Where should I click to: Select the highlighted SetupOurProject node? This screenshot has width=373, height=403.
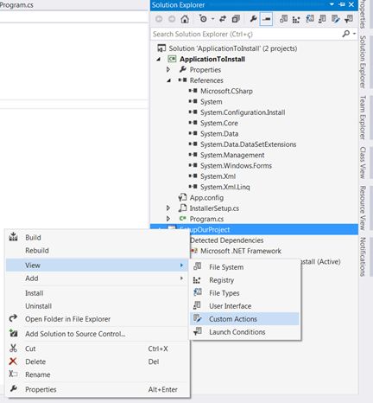[x=254, y=229]
